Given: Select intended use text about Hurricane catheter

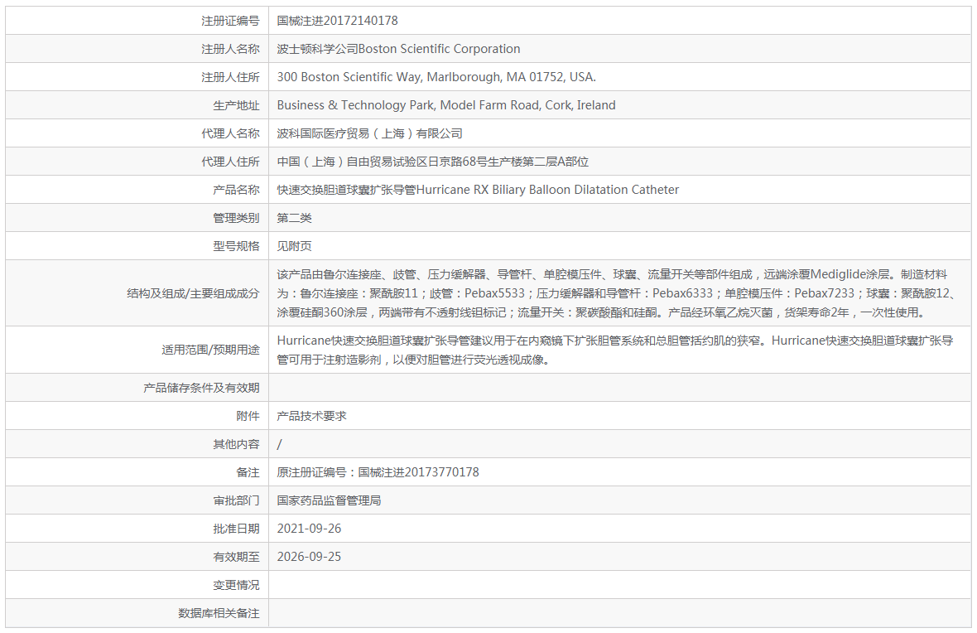Looking at the screenshot, I should pos(616,350).
